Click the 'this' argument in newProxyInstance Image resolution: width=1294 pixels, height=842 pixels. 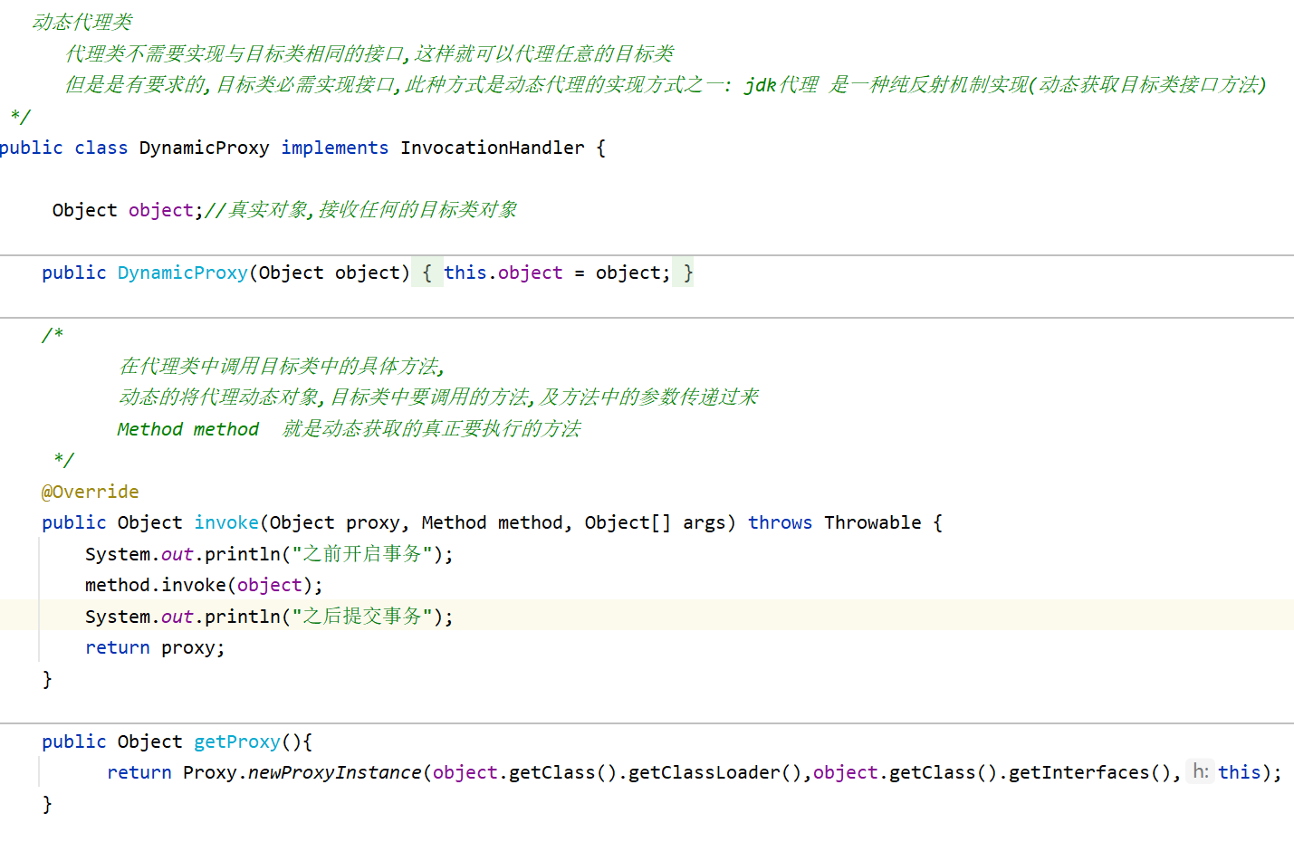click(1239, 772)
